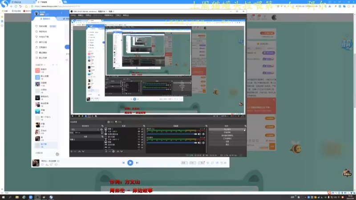Toggle visibility of 窗口采集 source
The height and width of the screenshot is (200, 356).
139,137
